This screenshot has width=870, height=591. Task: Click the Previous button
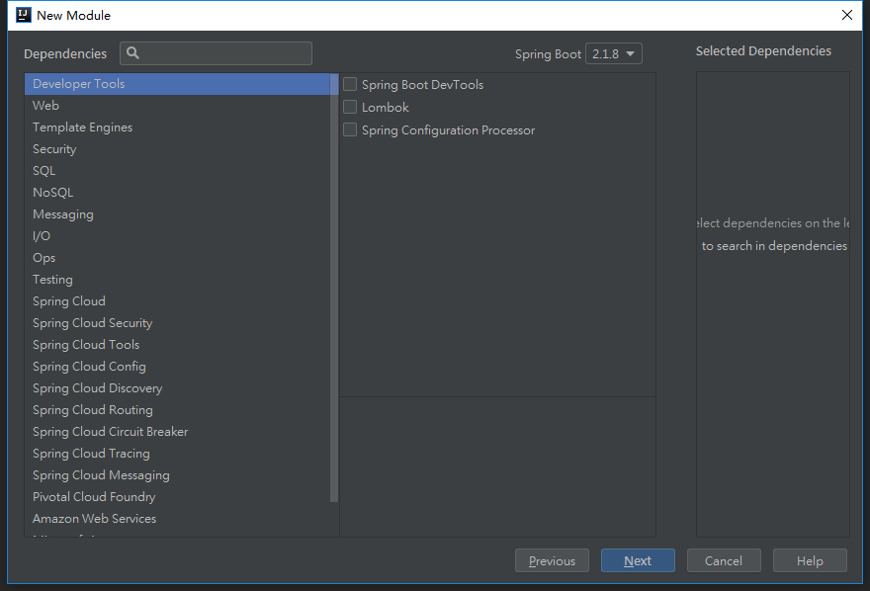[x=552, y=561]
